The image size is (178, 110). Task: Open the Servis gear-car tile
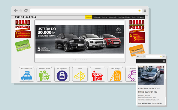(80, 74)
